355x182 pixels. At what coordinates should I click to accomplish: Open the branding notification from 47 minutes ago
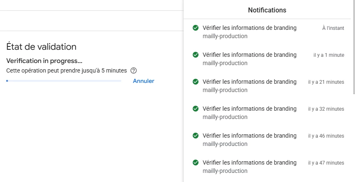coord(249,163)
